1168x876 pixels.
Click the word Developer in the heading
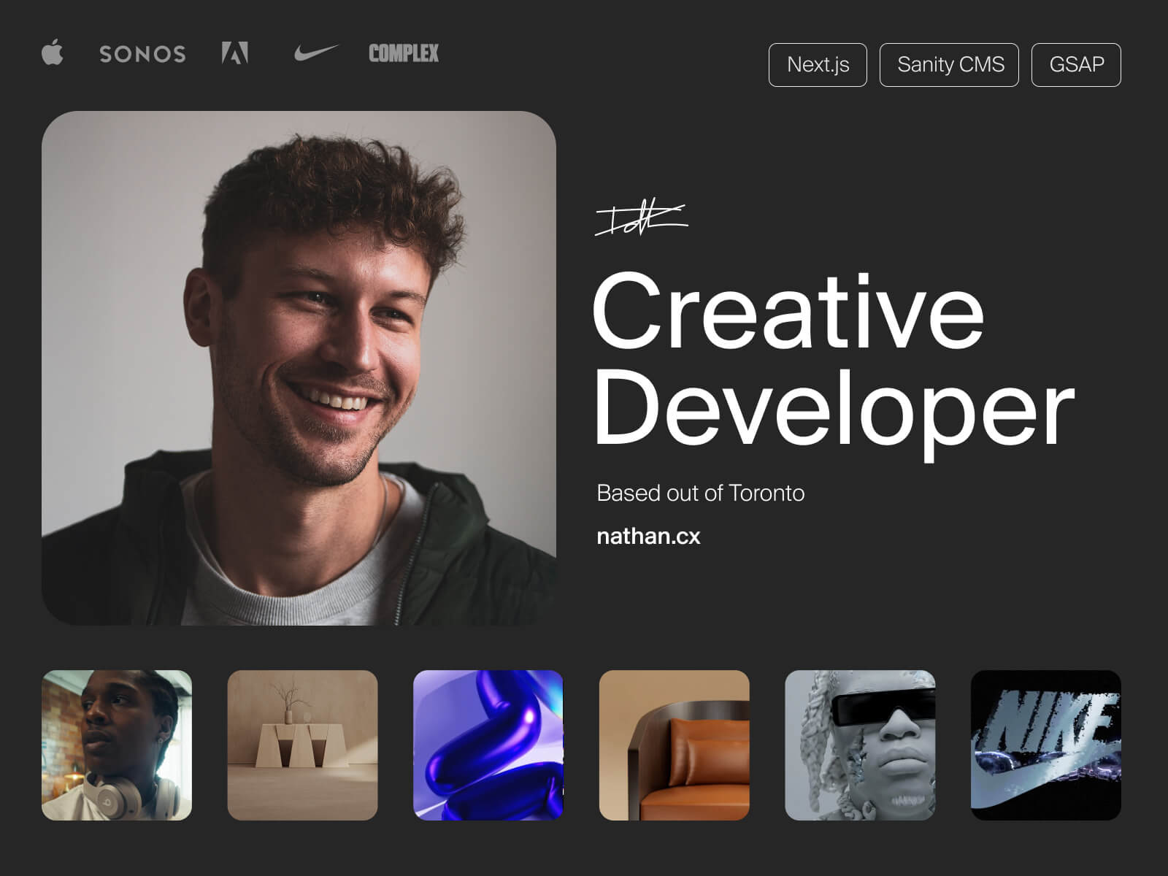[x=834, y=407]
